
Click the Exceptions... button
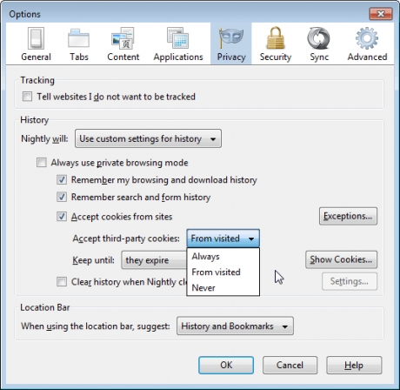pos(348,216)
